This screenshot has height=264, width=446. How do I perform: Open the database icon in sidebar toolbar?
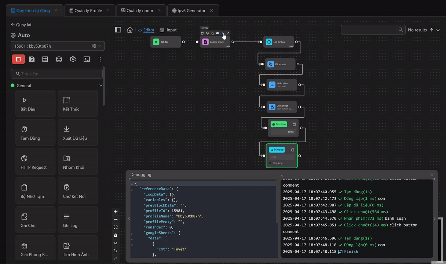pyautogui.click(x=59, y=59)
